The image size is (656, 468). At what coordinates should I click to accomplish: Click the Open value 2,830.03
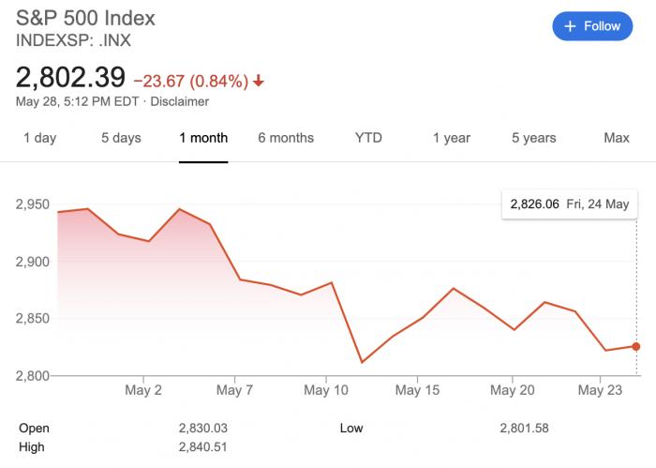(x=202, y=429)
